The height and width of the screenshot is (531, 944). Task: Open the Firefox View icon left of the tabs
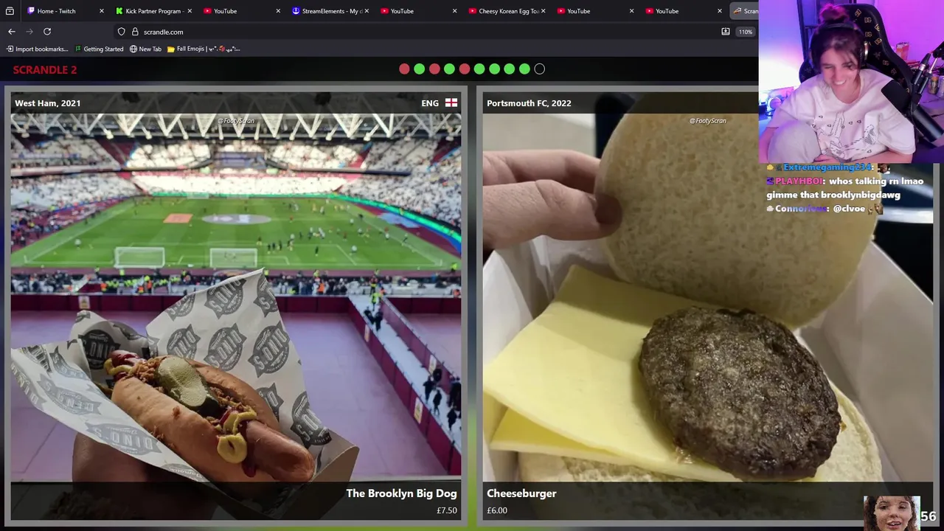tap(10, 11)
